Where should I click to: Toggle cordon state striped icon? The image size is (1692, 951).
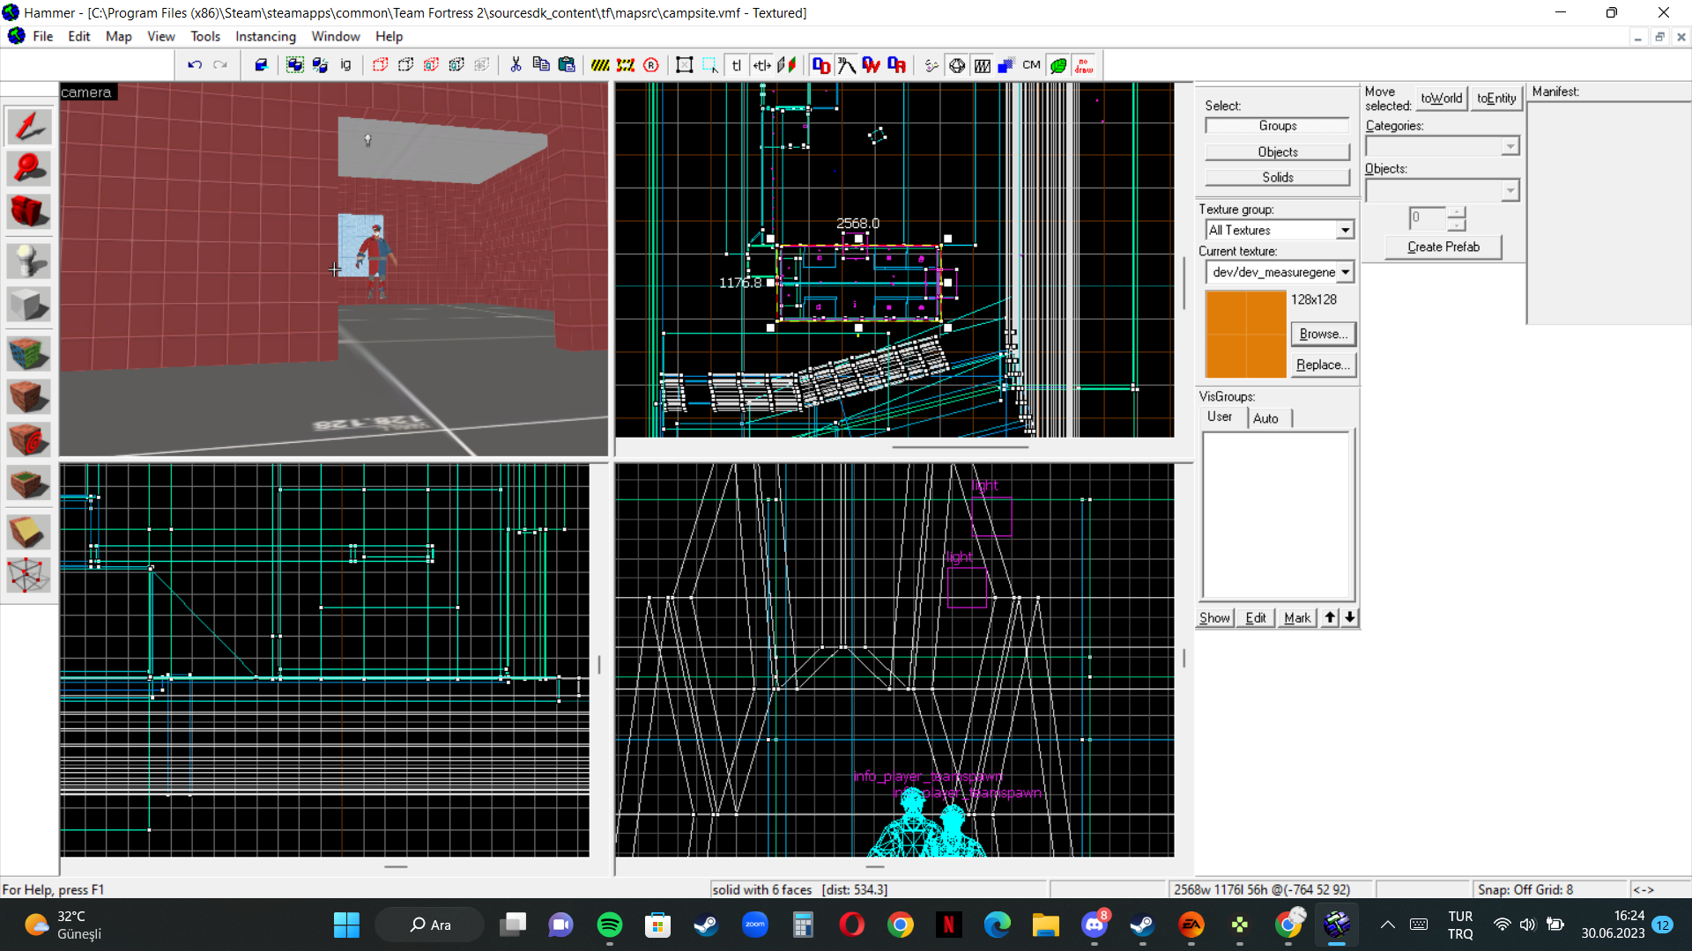600,65
